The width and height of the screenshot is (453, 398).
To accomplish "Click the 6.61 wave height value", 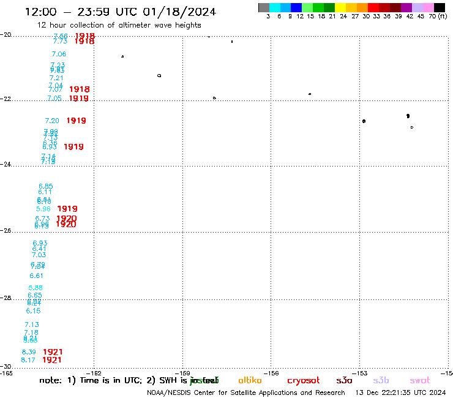I will pyautogui.click(x=36, y=276).
